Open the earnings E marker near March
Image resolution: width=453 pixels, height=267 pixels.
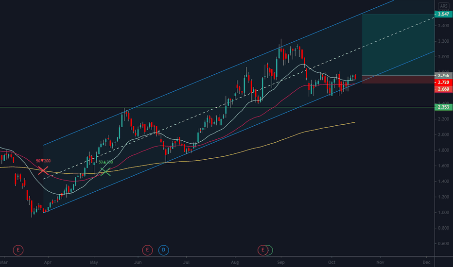(x=18, y=250)
